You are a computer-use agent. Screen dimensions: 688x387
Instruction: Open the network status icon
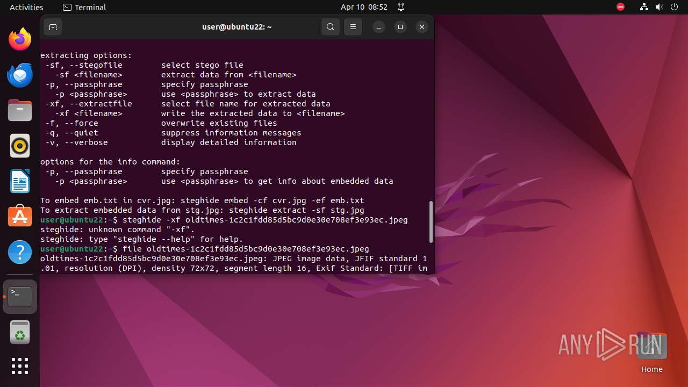click(x=644, y=7)
